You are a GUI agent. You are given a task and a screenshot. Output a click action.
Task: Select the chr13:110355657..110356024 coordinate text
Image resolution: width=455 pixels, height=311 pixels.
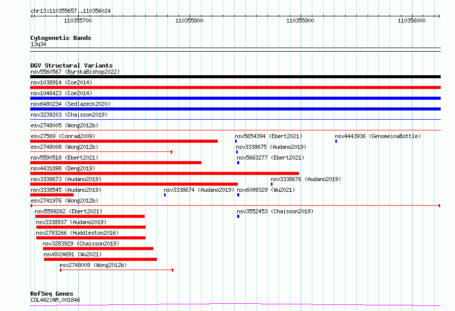[x=71, y=11]
